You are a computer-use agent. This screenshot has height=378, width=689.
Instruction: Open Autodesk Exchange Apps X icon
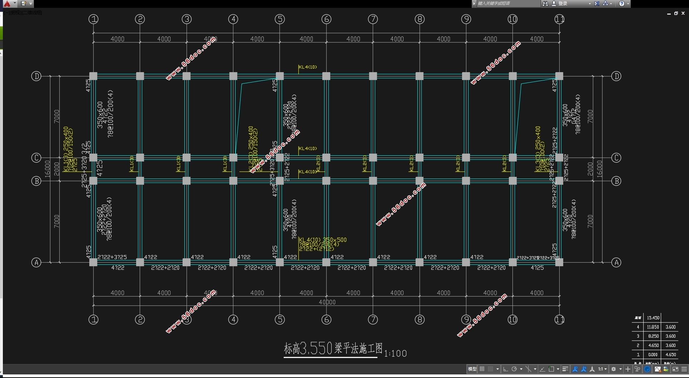tap(597, 4)
